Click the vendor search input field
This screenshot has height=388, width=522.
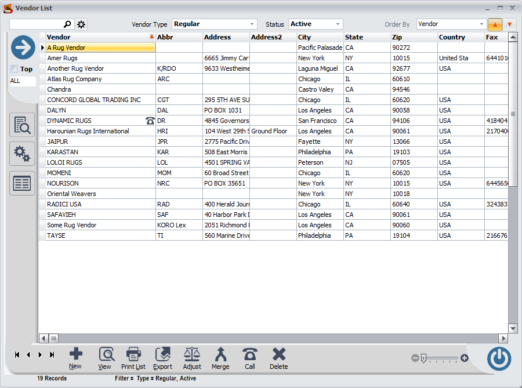tap(37, 24)
